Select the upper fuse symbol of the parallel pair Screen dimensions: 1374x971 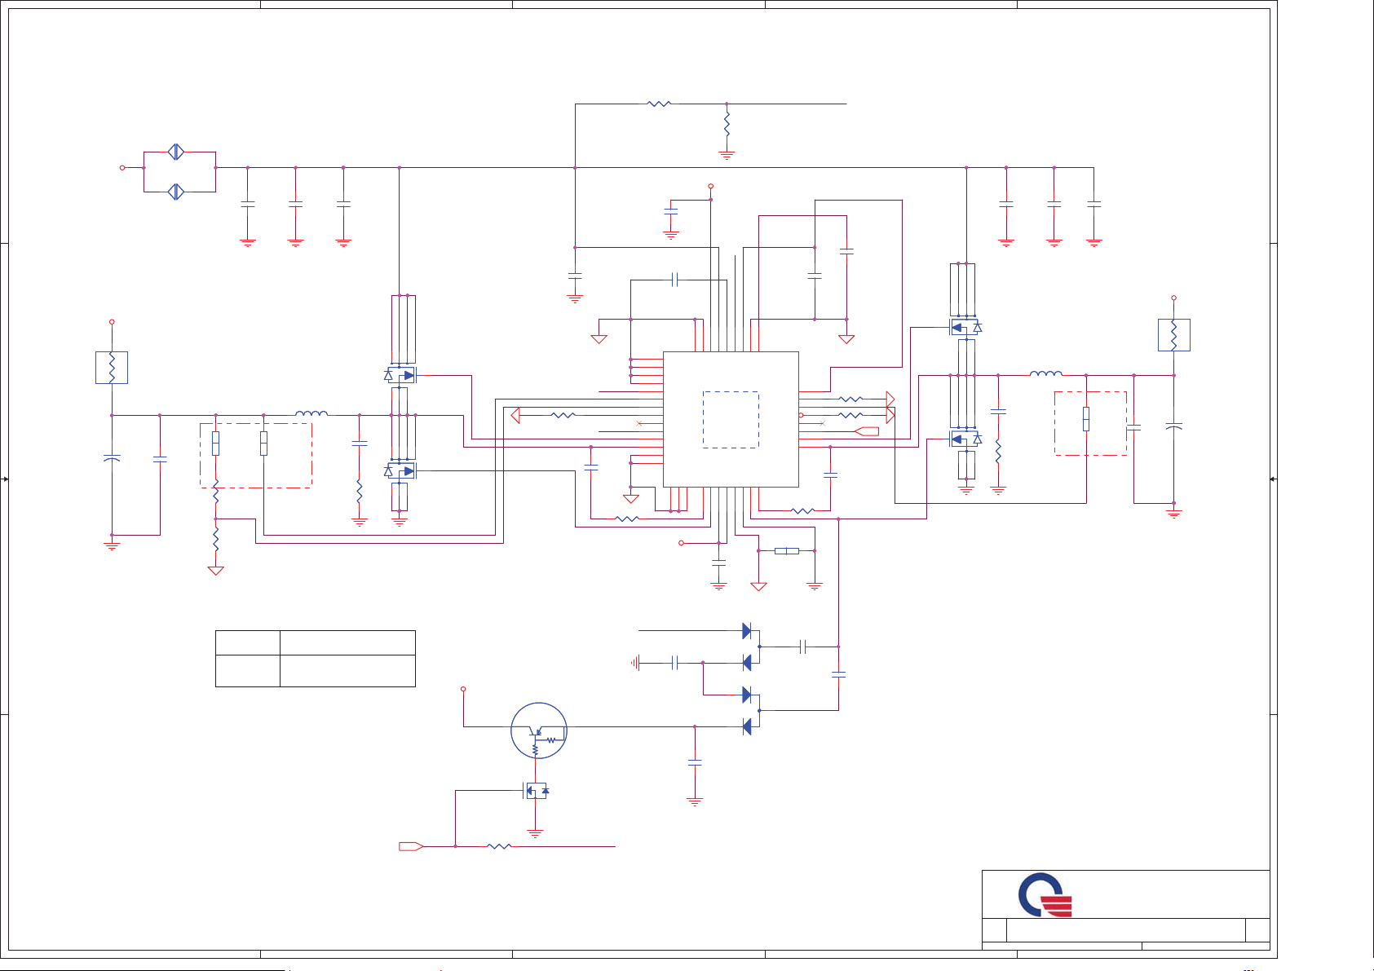[176, 152]
